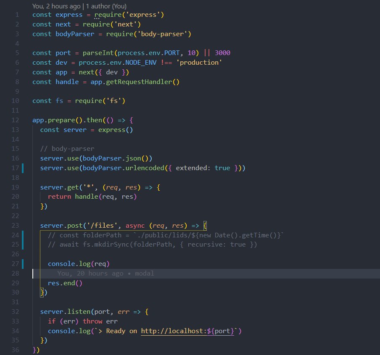Click the number 3000 on the port line
This screenshot has width=380, height=355.
[222, 53]
